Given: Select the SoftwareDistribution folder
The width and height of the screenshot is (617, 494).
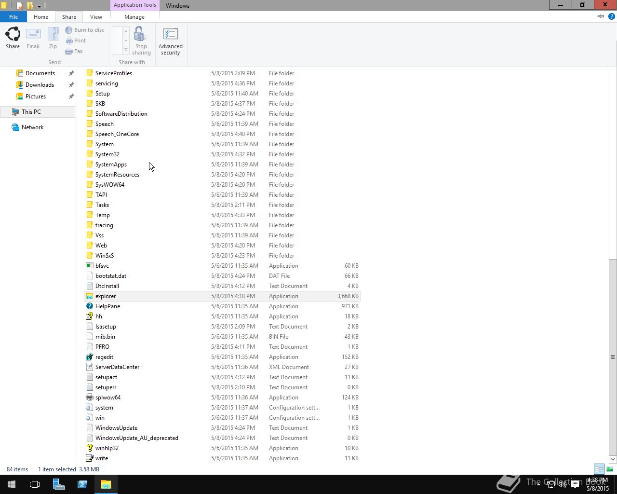Looking at the screenshot, I should 222,114.
